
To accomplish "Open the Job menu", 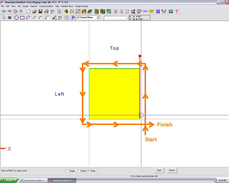I will tap(19, 6).
